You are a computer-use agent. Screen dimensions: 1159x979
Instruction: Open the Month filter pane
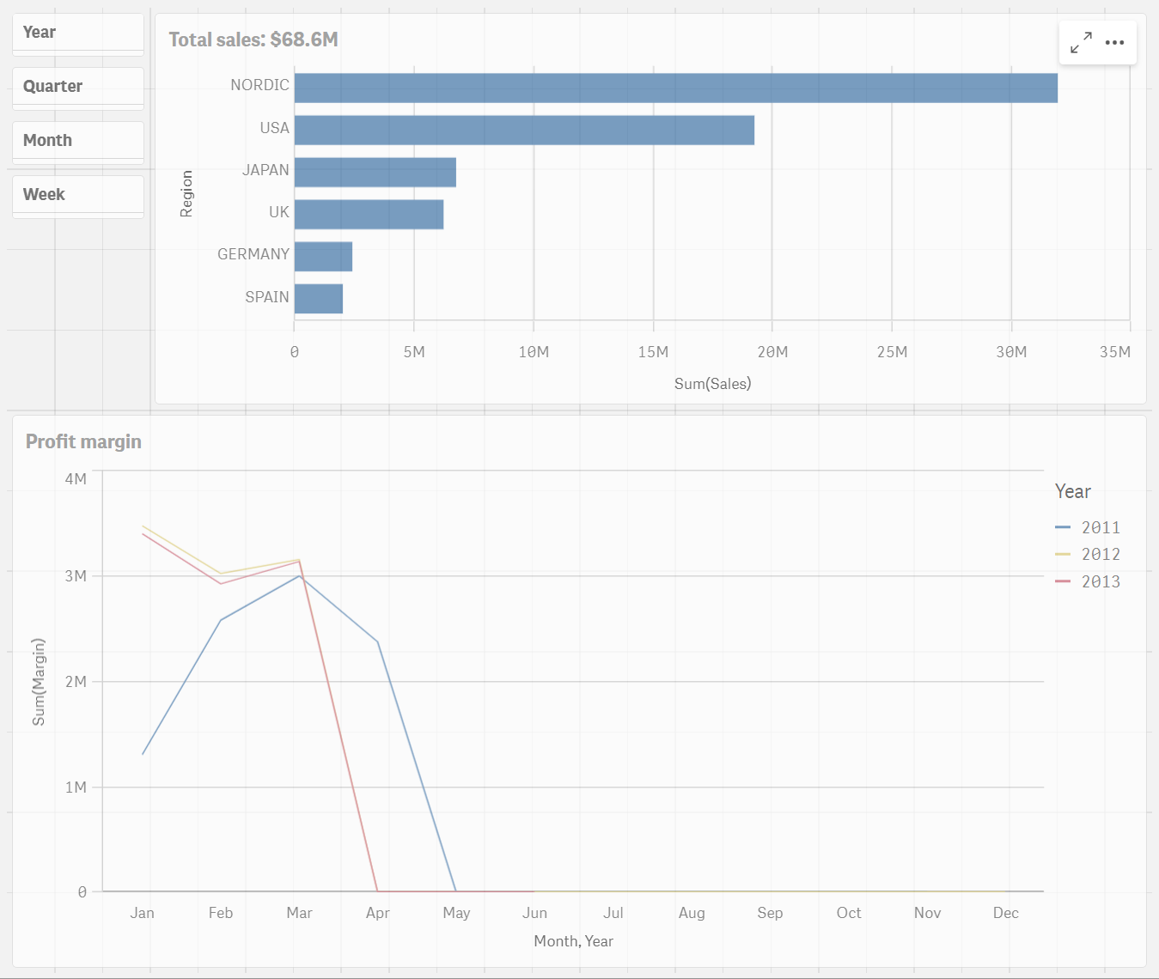click(x=77, y=140)
